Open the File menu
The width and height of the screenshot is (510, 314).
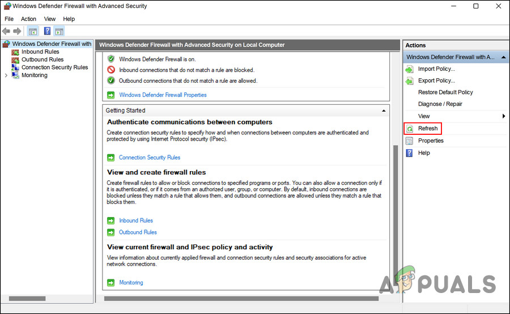click(9, 19)
